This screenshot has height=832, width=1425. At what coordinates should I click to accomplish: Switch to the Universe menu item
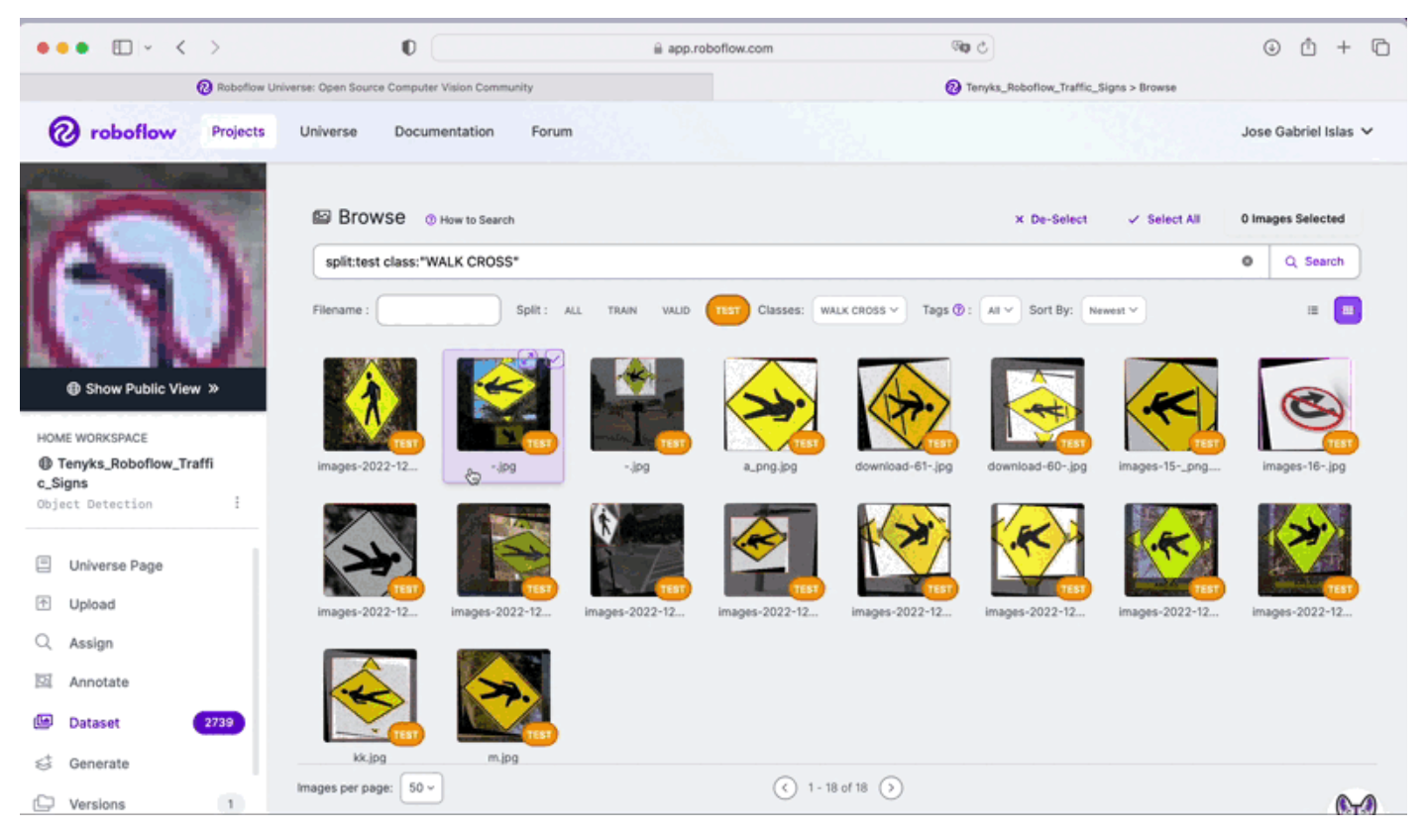(328, 131)
